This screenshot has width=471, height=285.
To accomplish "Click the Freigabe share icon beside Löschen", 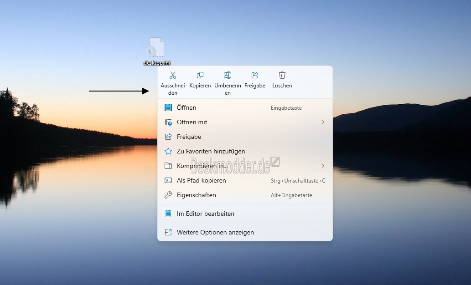I will pos(255,75).
